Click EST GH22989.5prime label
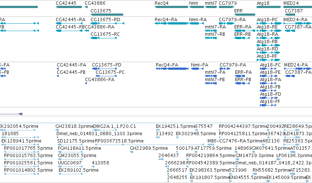 pyautogui.click(x=148, y=148)
